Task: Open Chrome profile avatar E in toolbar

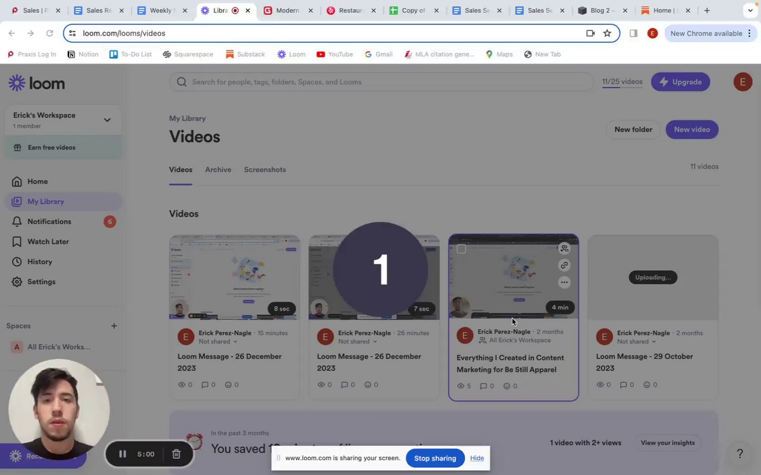Action: [x=652, y=33]
